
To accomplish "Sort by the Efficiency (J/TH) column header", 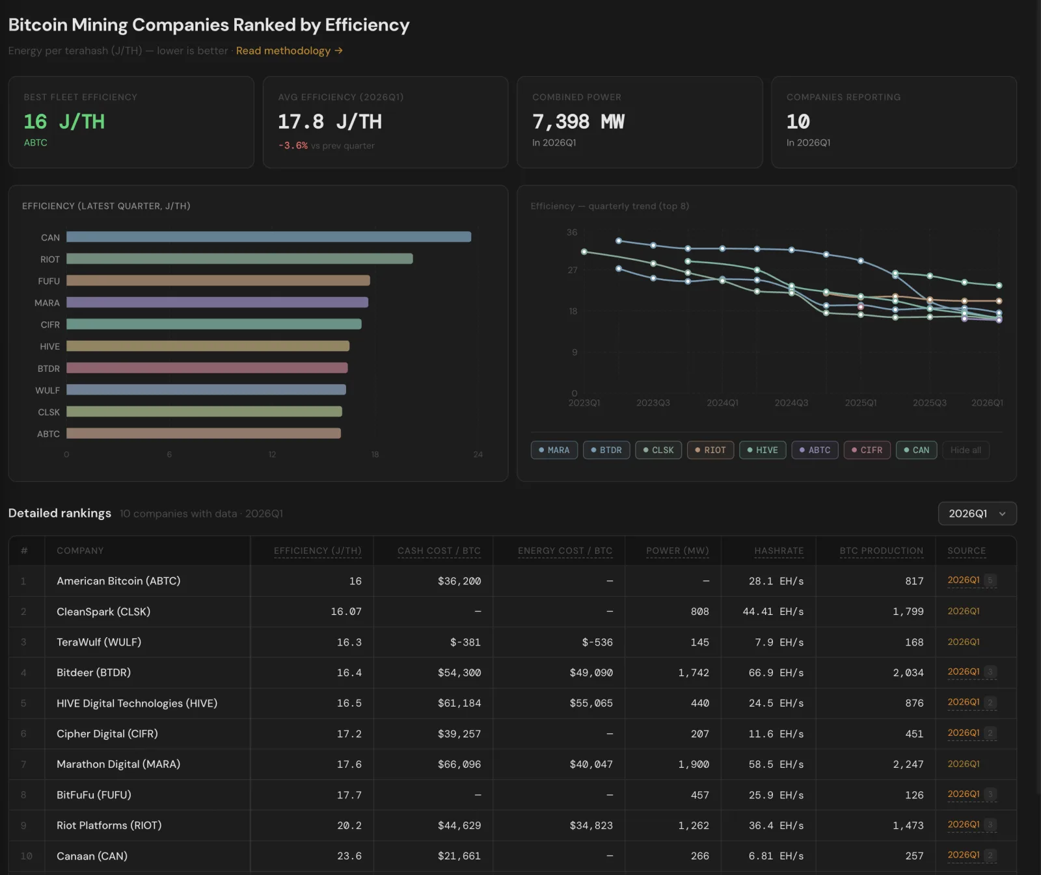I will [318, 551].
